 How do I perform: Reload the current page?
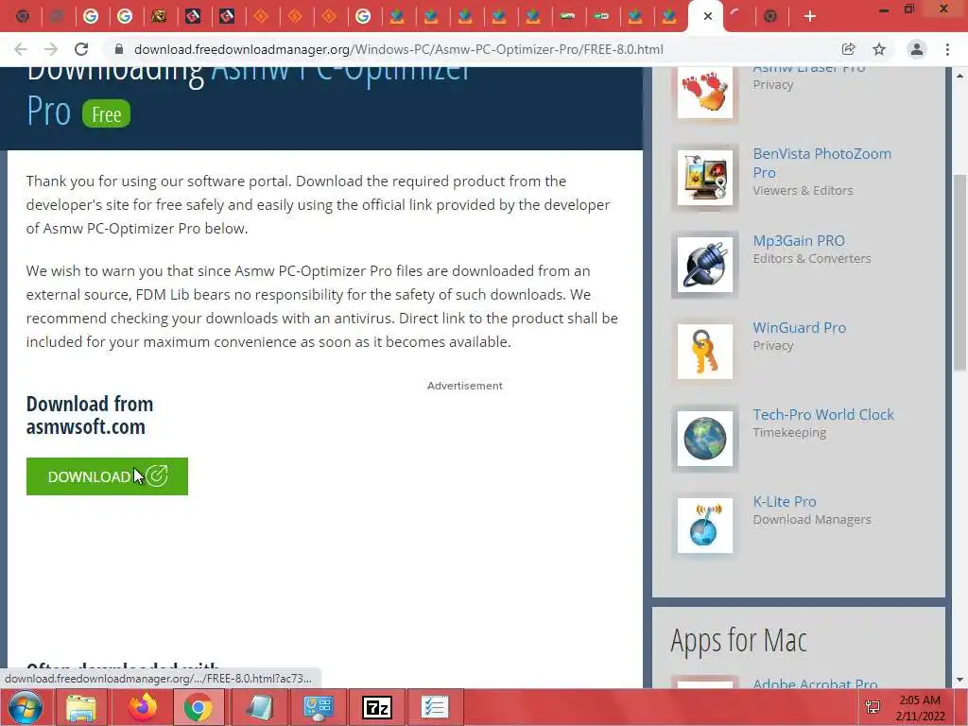click(x=81, y=49)
